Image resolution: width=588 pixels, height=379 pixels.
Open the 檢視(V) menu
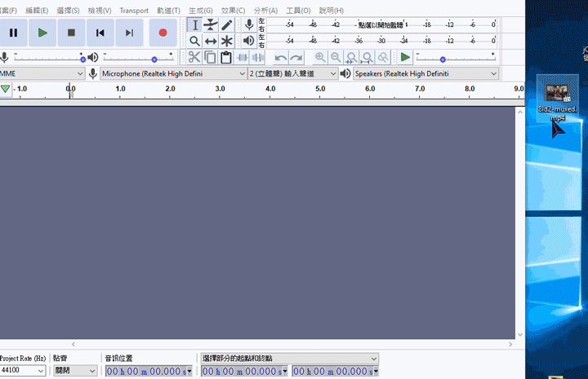coord(100,11)
